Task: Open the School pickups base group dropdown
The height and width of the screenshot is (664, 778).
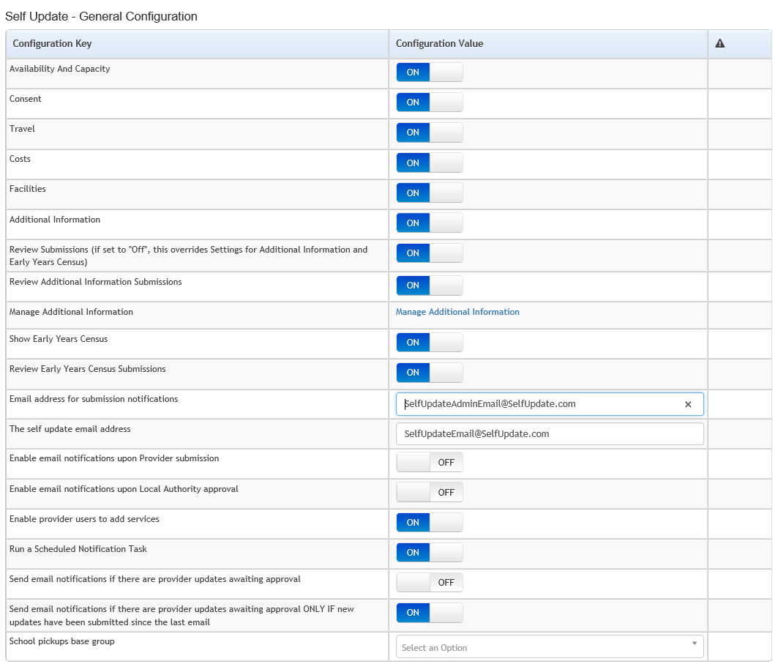Action: 550,647
